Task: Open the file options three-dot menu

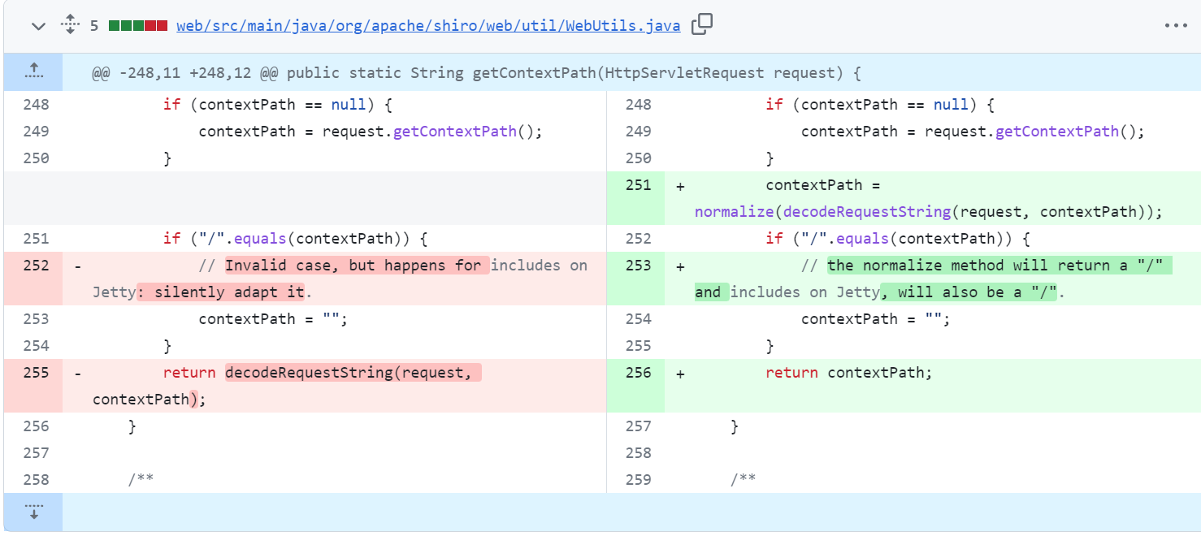Action: [1176, 26]
